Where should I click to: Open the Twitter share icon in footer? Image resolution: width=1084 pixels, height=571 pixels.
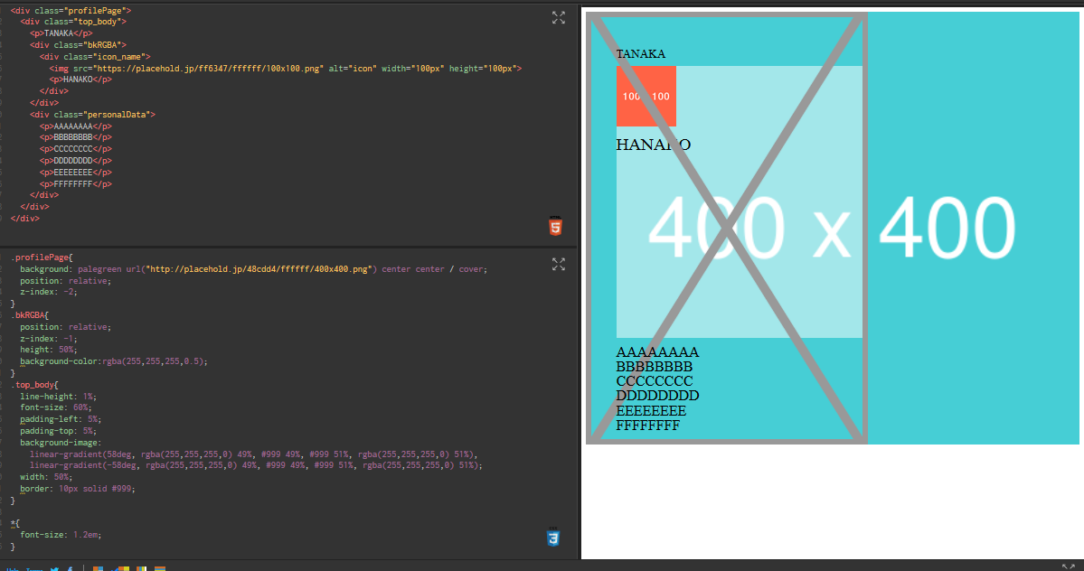tap(54, 569)
